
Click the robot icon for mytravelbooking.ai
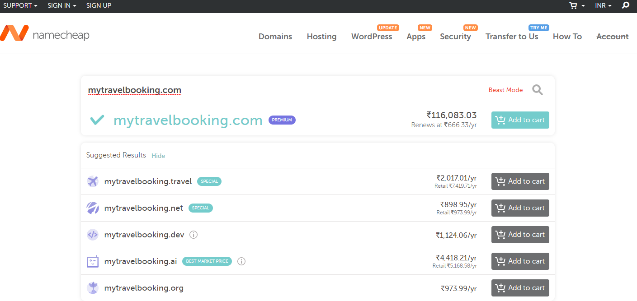pos(92,261)
